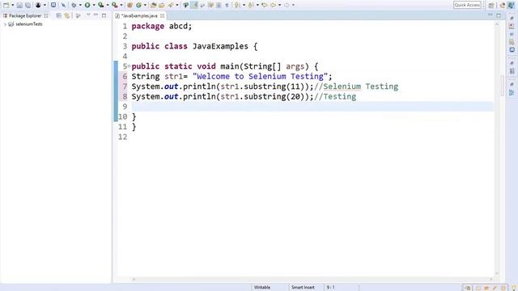Click the text "package abcd;"
This screenshot has height=291, width=518.
[162, 26]
